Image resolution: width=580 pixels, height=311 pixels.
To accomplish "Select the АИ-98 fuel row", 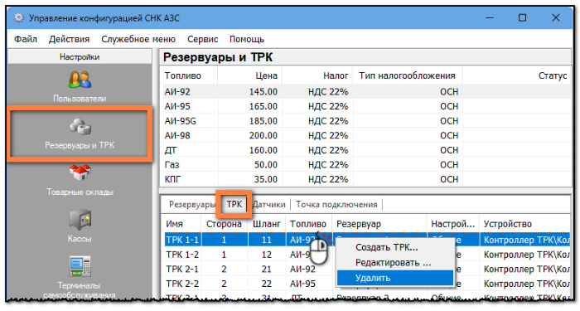I will coord(366,135).
